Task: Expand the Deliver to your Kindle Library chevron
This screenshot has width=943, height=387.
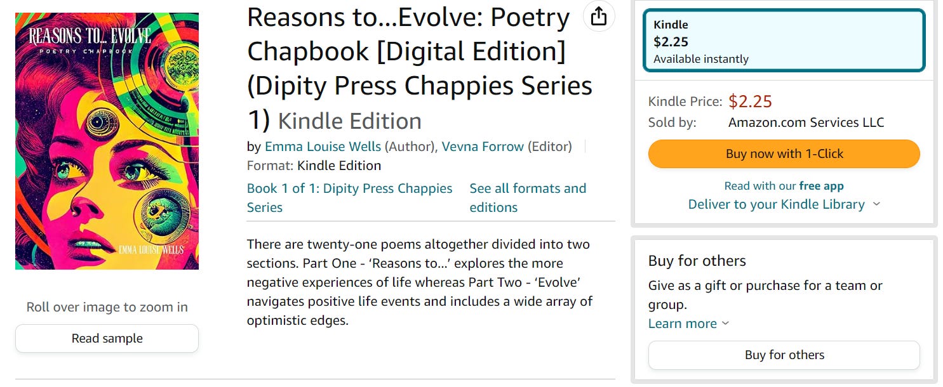Action: [876, 204]
